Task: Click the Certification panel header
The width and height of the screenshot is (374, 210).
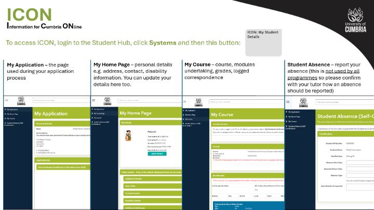Action: click(346, 134)
